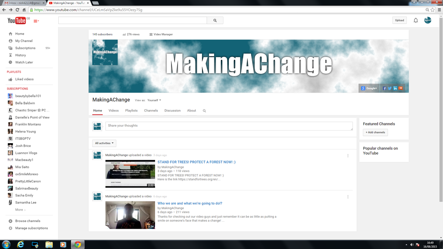
Task: Open the Facebook icon on banner
Action: point(384,88)
